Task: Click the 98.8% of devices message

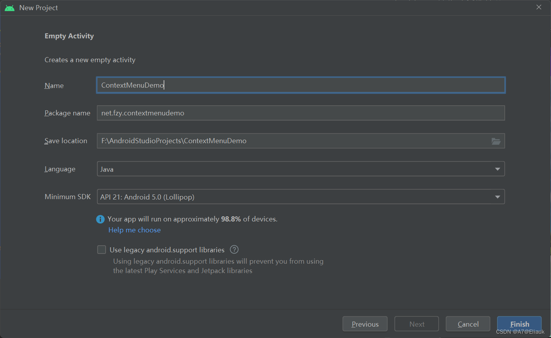Action: tap(193, 219)
